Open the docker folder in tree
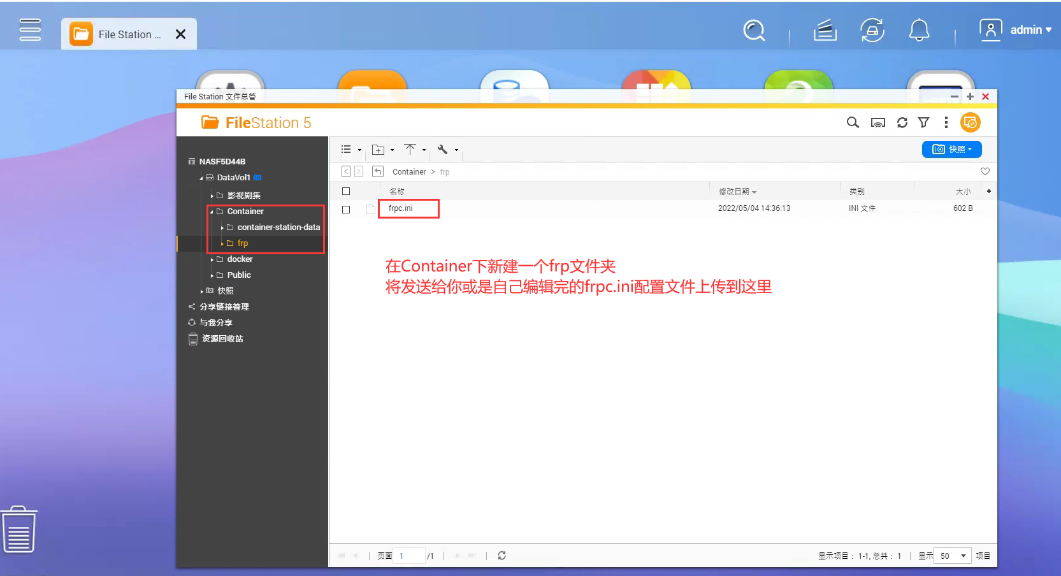Viewport: 1061px width, 576px height. (x=240, y=259)
